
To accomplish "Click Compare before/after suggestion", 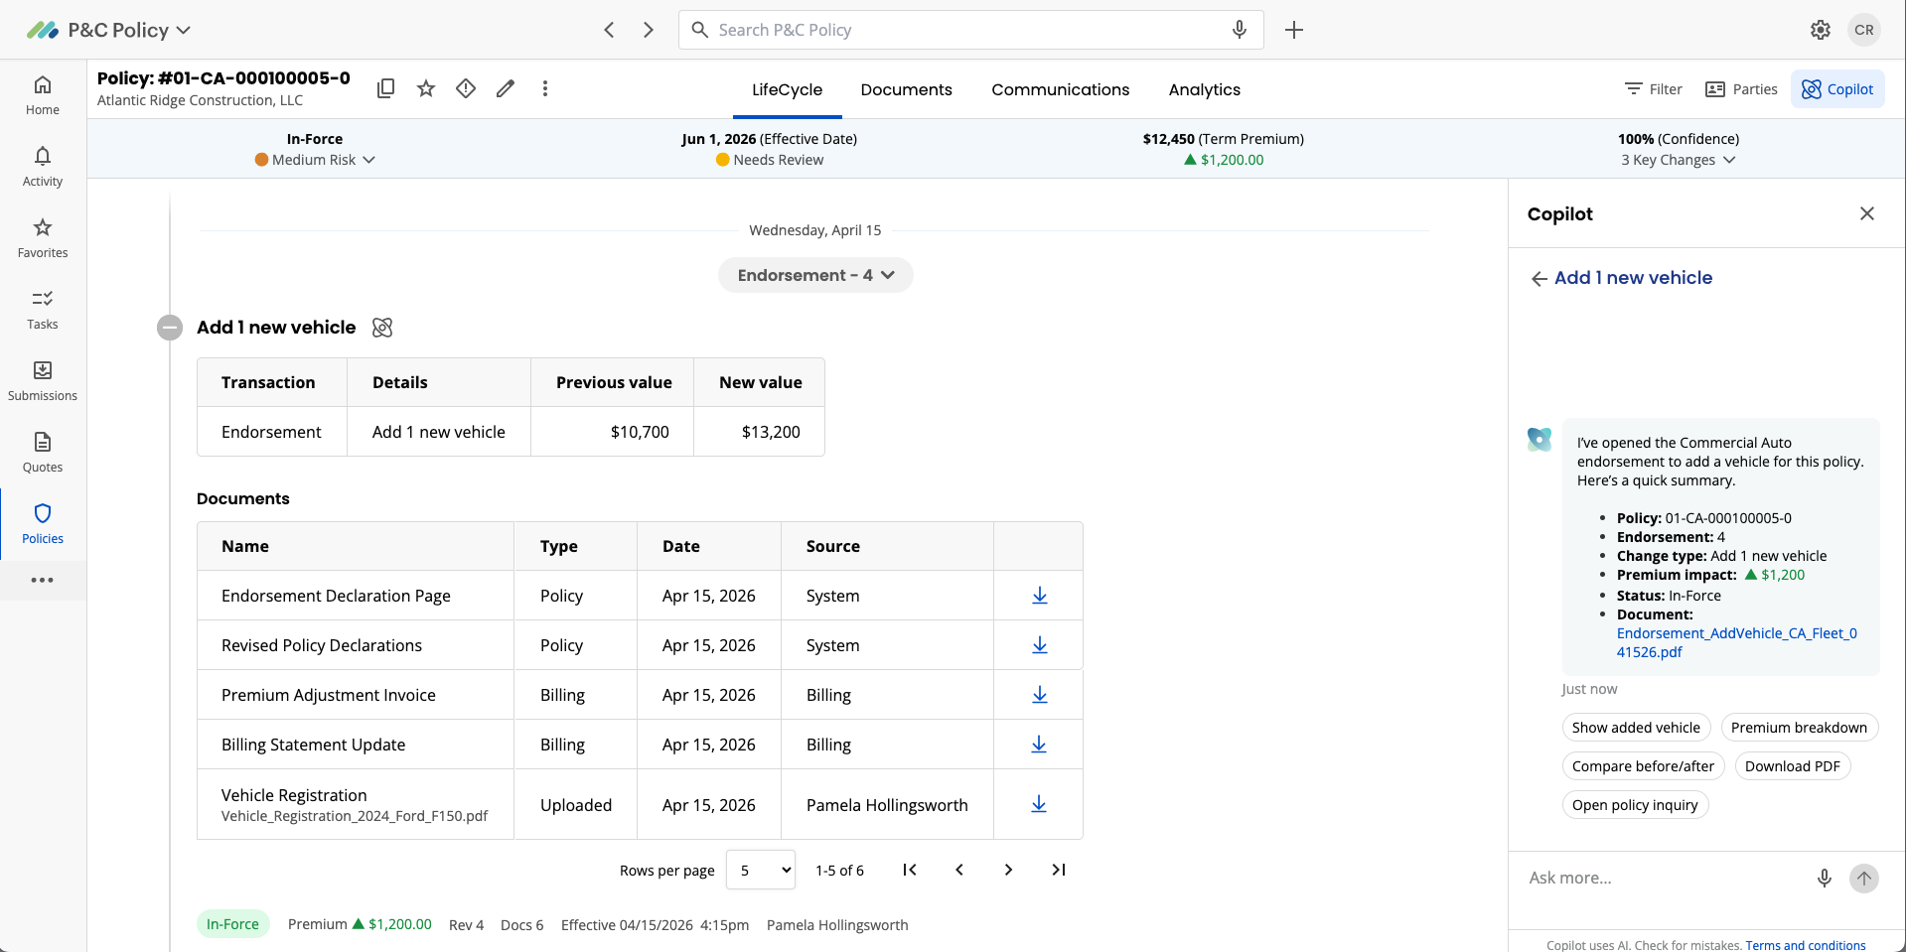I will click(x=1643, y=766).
